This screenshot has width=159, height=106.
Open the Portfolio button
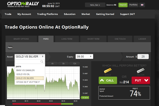[133, 5]
